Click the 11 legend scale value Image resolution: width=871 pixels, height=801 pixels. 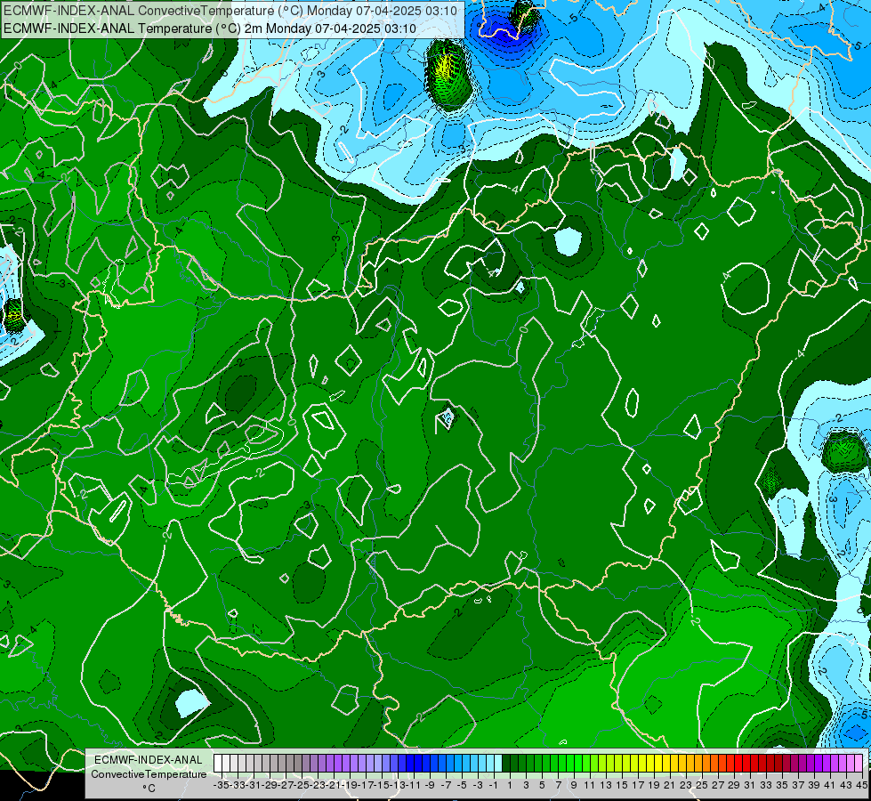pyautogui.click(x=589, y=785)
